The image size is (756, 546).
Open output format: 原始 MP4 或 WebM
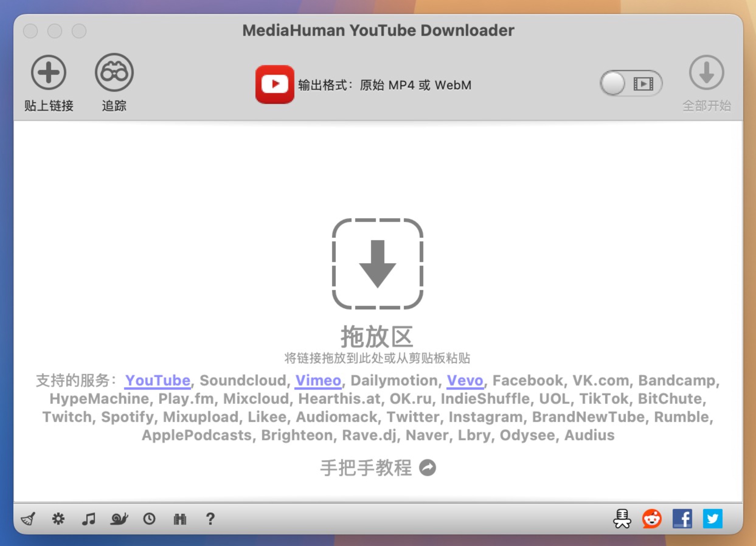click(x=385, y=85)
